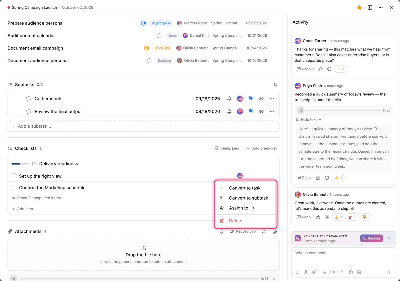Sort subtasks with the arrows icon
Viewport: 400px width, 281px height.
pos(275,85)
